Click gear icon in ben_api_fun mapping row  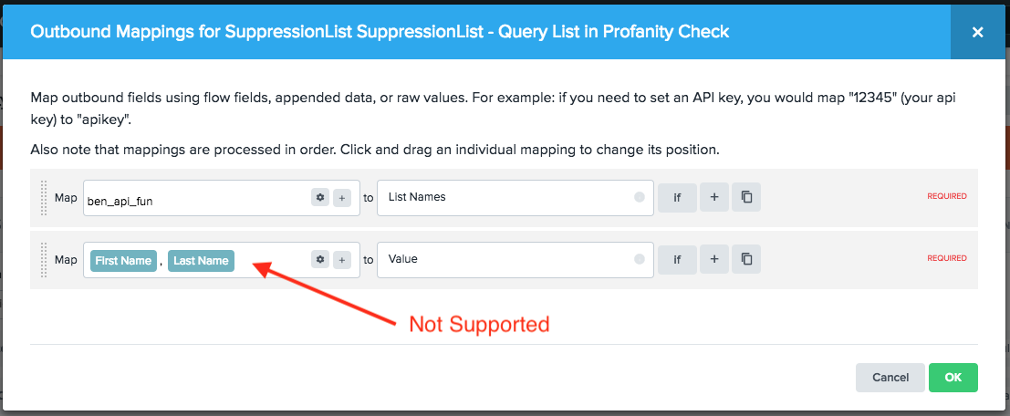click(x=320, y=198)
